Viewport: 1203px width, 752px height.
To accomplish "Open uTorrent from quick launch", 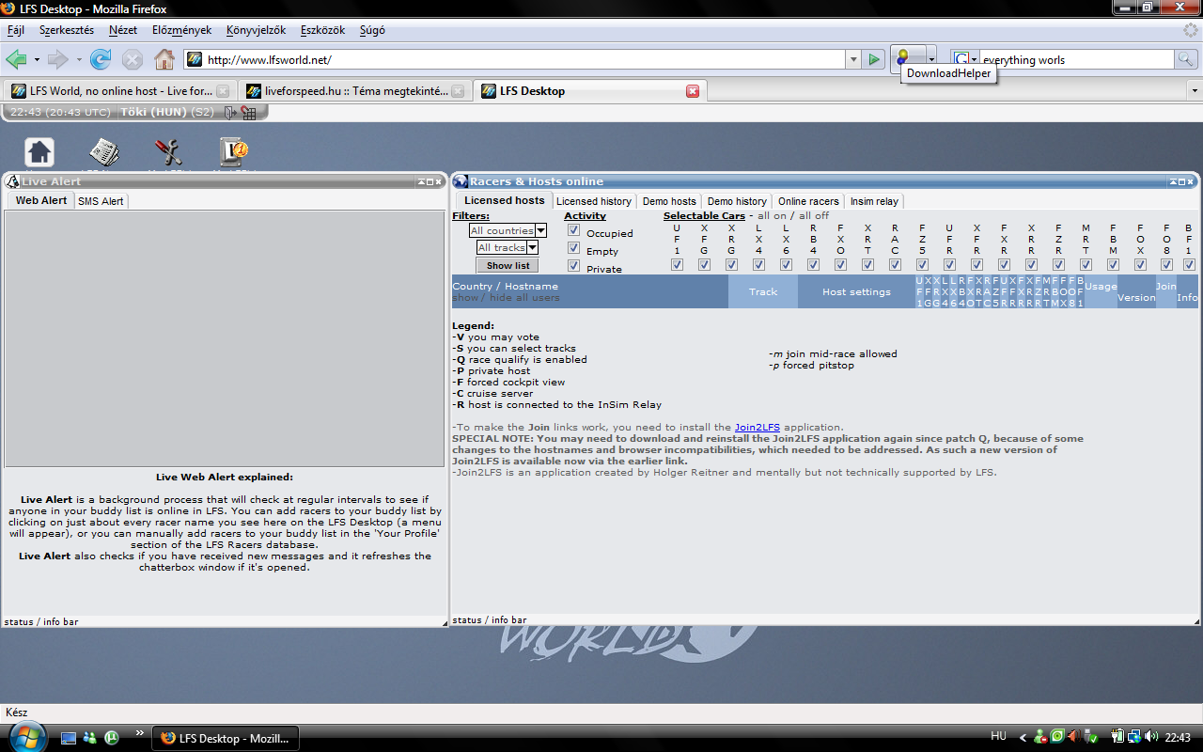I will point(111,738).
